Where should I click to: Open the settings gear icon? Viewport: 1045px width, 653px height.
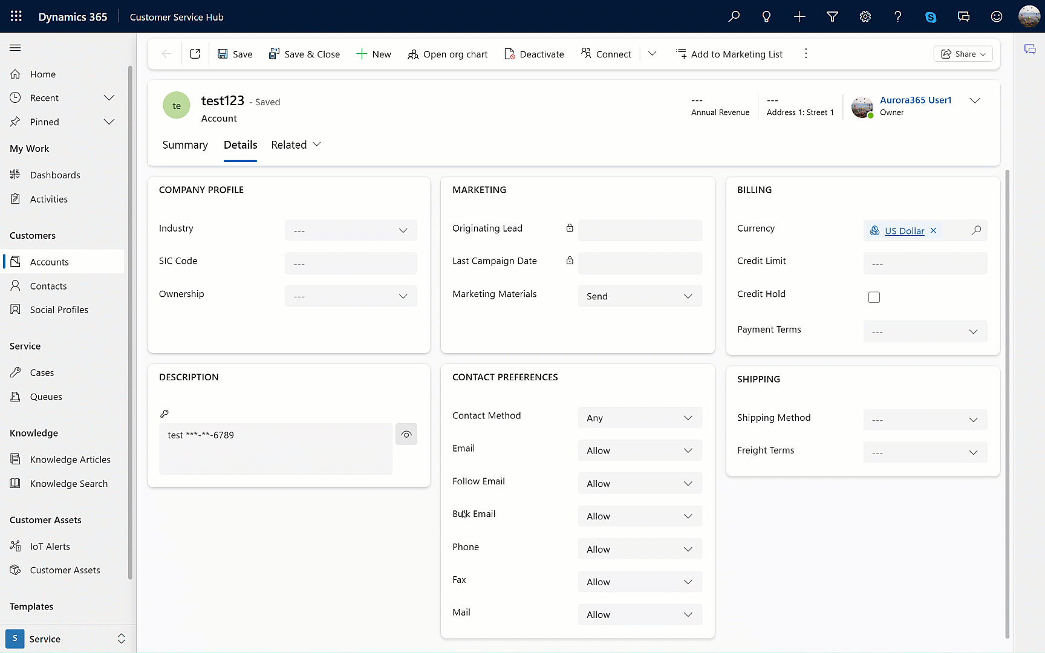click(865, 16)
